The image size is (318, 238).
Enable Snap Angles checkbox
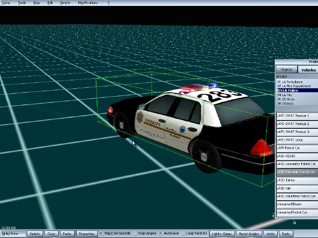[135, 234]
